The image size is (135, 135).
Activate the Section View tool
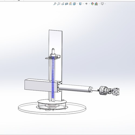[x=67, y=4]
